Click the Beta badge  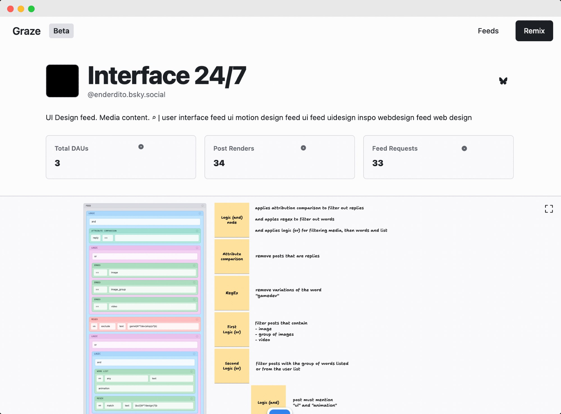click(61, 31)
